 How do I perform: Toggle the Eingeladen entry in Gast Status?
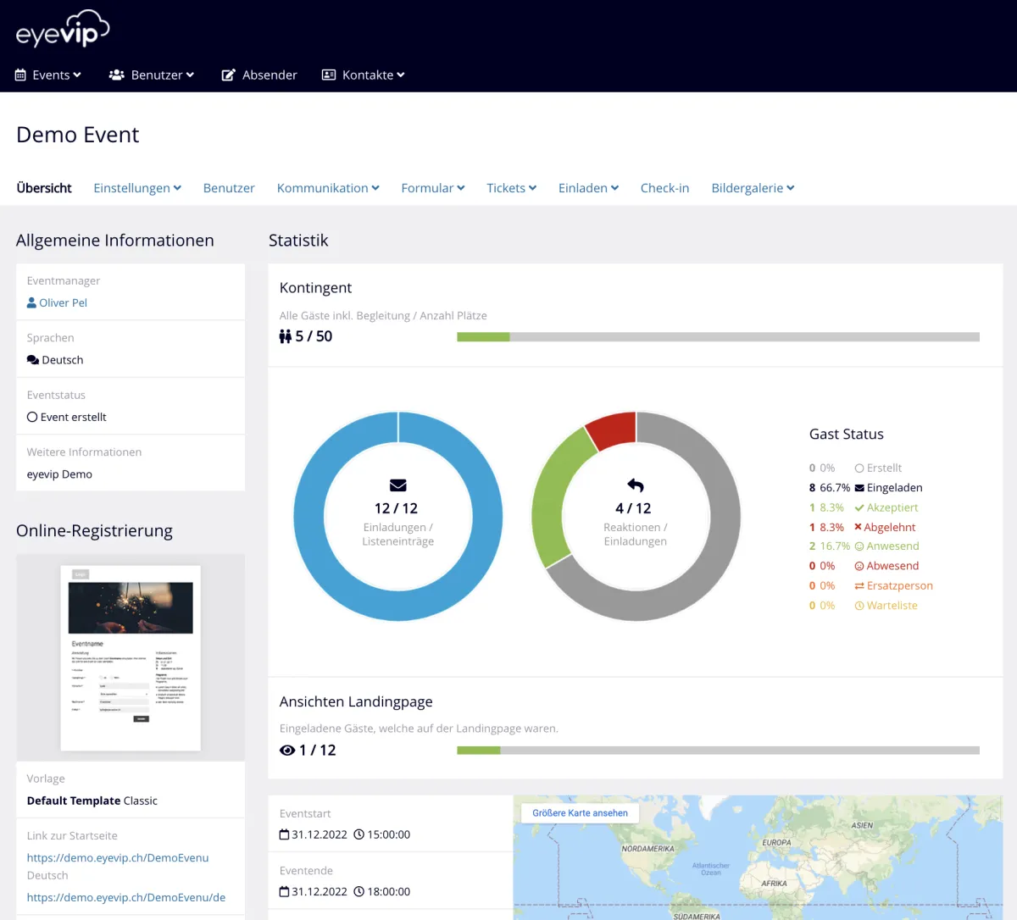click(x=893, y=488)
